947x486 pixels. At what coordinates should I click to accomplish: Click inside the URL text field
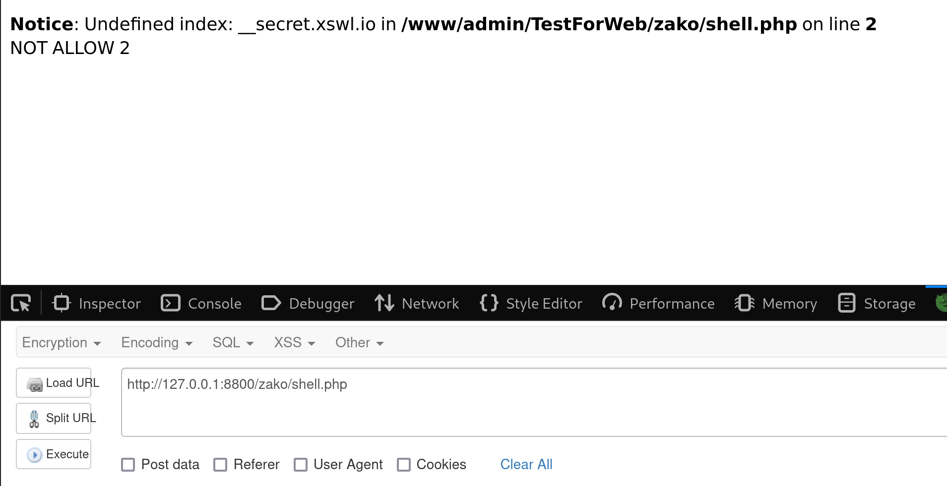(x=534, y=402)
